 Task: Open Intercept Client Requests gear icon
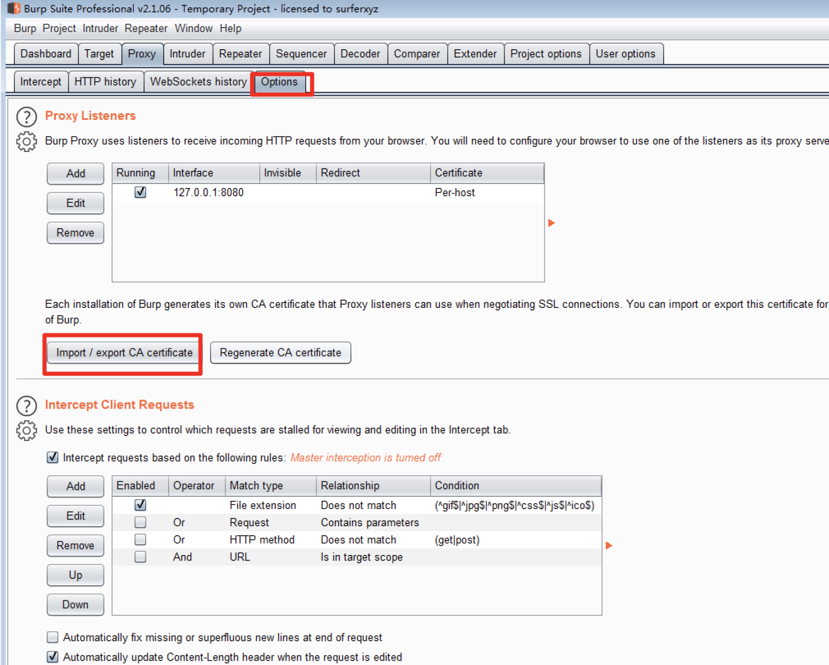tap(27, 431)
